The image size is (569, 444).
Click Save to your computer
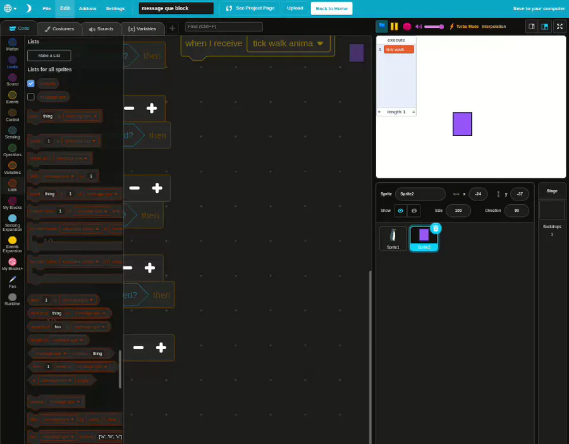coord(539,8)
